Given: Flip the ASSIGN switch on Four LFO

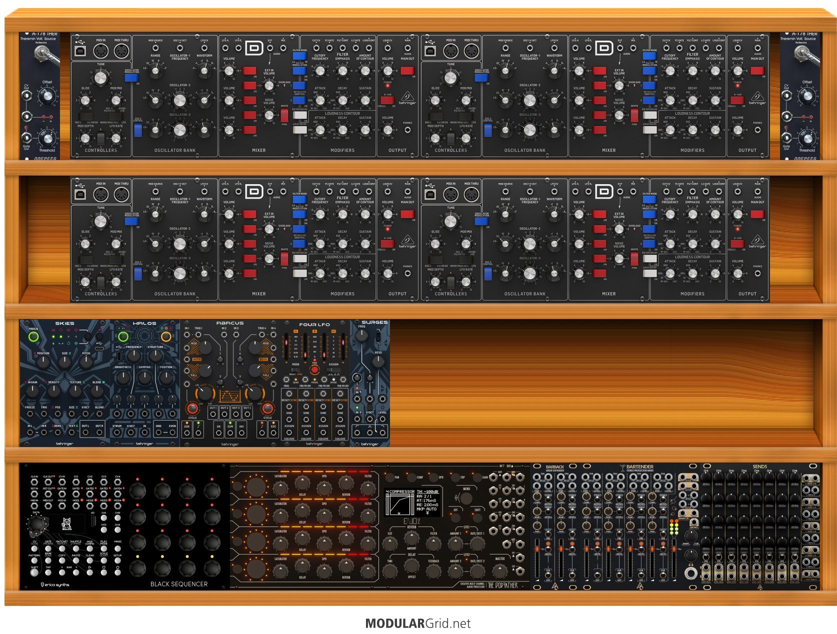Looking at the screenshot, I should tap(333, 370).
